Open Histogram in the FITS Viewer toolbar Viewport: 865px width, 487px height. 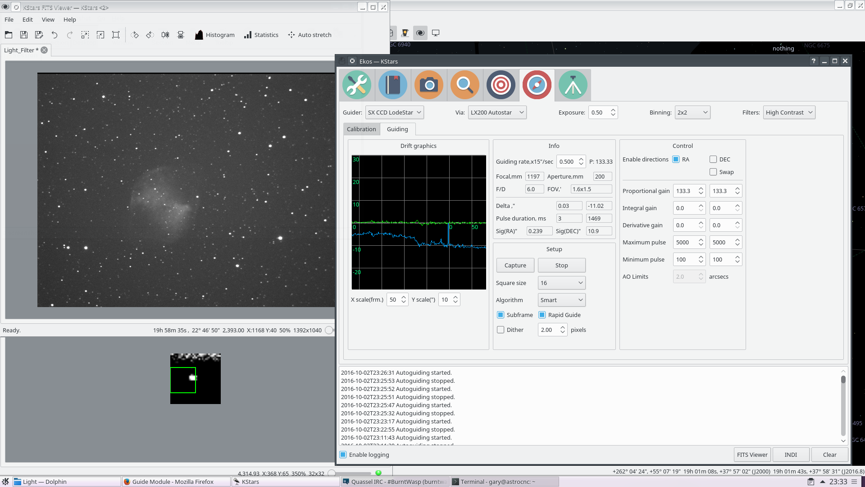[x=214, y=35]
